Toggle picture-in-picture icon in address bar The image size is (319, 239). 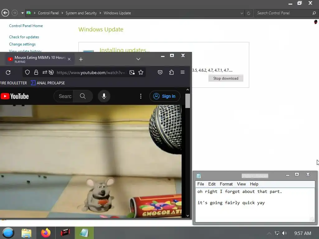(x=132, y=72)
